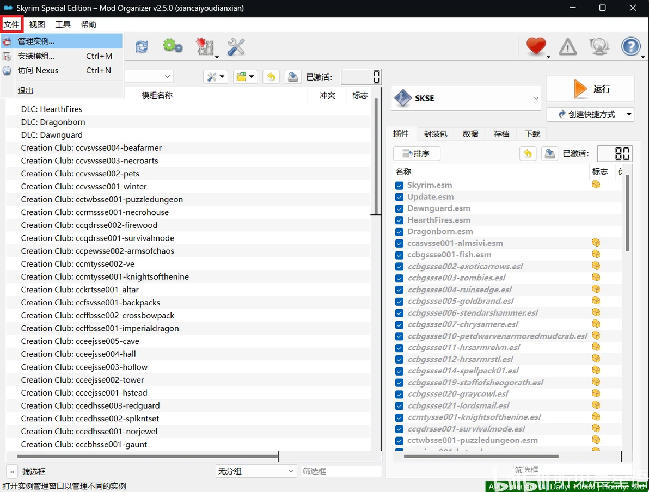Click the flag icon beside ccasvsse001-almsivi.esm
This screenshot has width=649, height=492.
596,243
